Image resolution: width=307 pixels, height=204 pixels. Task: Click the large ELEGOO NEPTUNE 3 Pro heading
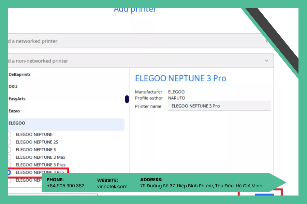tap(180, 78)
